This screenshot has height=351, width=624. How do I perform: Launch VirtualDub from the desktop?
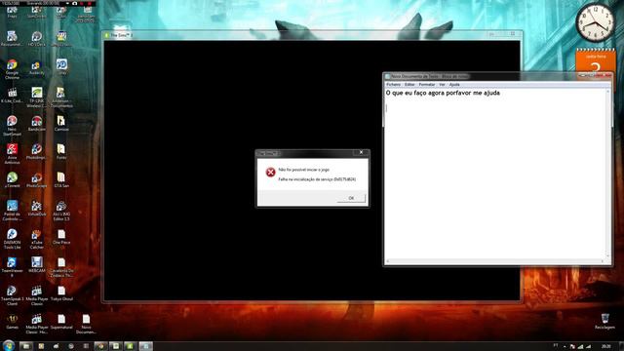(x=37, y=209)
